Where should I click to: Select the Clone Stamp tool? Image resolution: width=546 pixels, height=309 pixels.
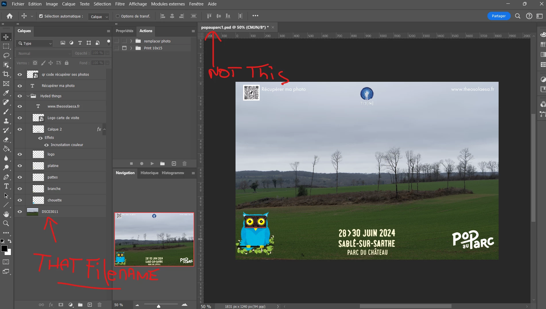coord(6,121)
